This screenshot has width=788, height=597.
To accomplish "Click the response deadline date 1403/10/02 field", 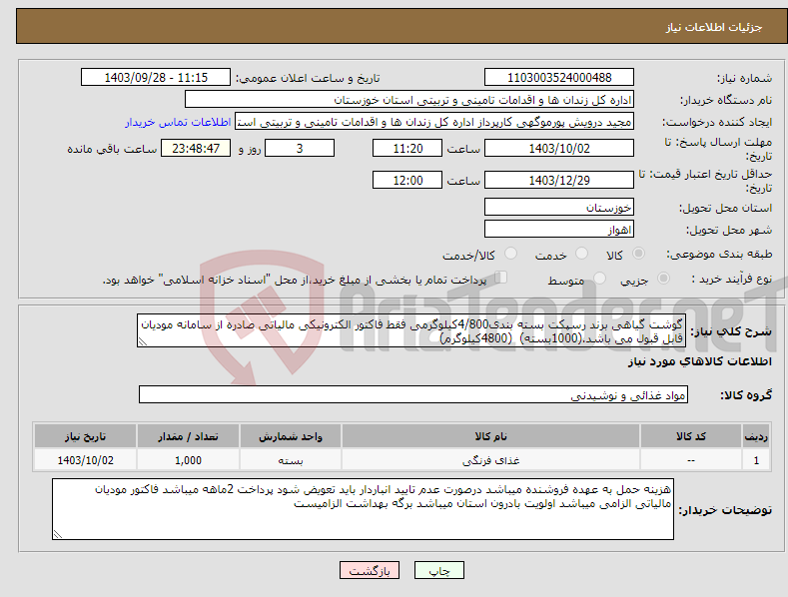I will coord(559,148).
